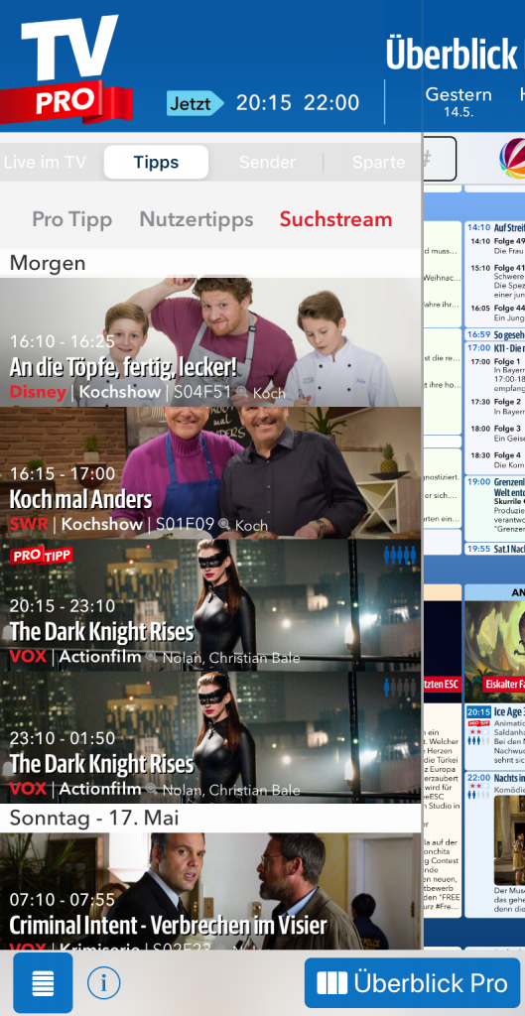The width and height of the screenshot is (525, 1016).
Task: Tap the Pro Tipp badge on Dark Knight
Action: pyautogui.click(x=42, y=556)
